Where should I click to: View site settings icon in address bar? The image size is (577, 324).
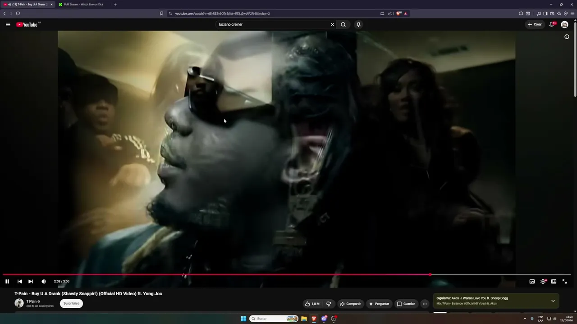click(x=170, y=13)
